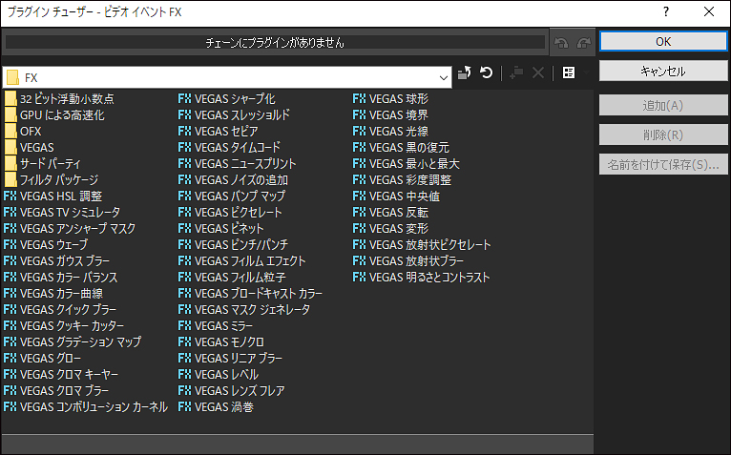Select VEGAS ブロードキャスト カラー plugin
Screen dimensions: 731x455
coord(250,293)
